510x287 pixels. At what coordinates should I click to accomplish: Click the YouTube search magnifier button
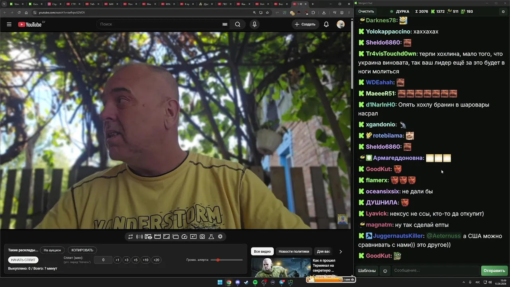pos(237,24)
